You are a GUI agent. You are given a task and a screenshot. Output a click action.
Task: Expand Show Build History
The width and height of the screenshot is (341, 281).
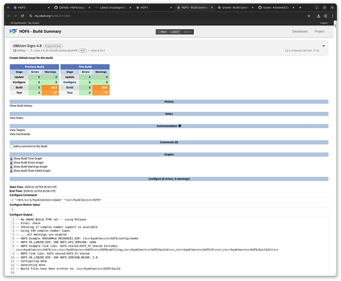pyautogui.click(x=21, y=106)
